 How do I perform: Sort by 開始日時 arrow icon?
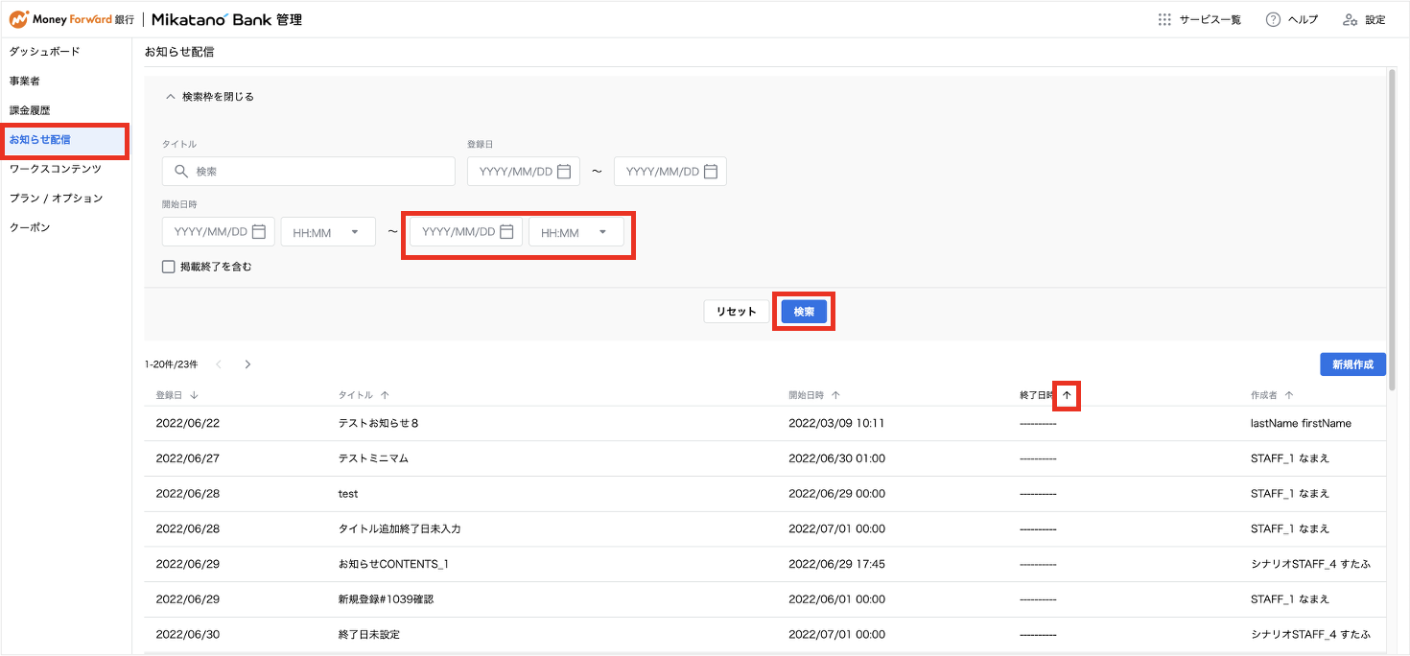[x=835, y=395]
